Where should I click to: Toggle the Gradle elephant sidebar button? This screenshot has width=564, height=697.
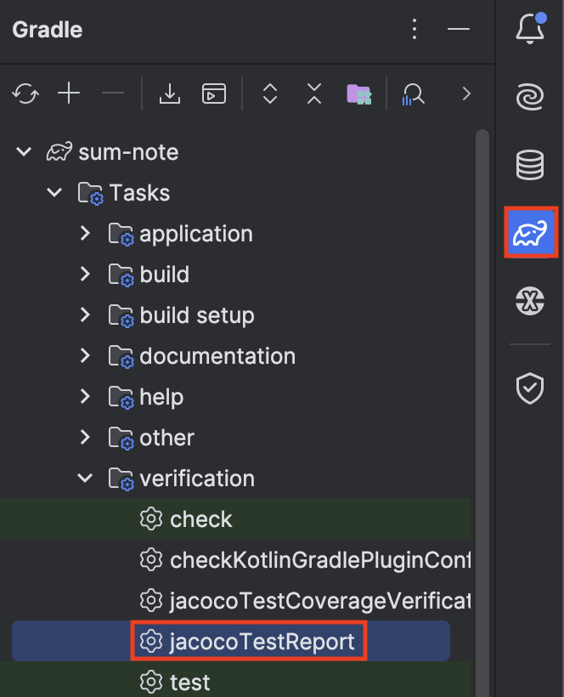(531, 231)
